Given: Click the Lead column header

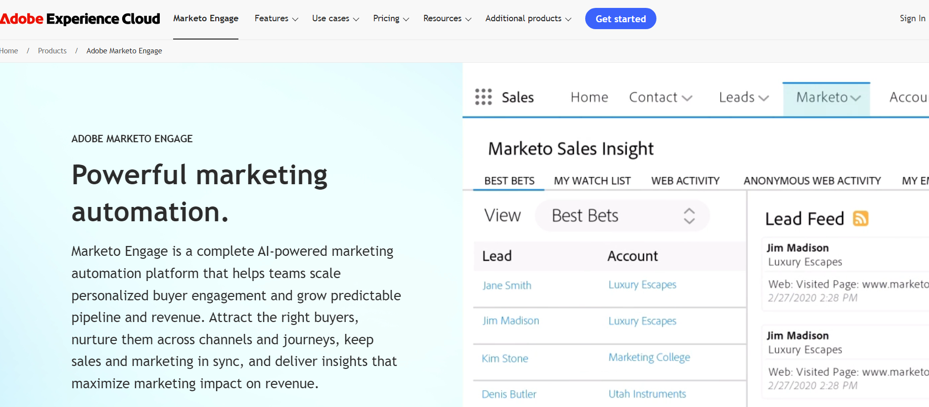Looking at the screenshot, I should pyautogui.click(x=497, y=256).
